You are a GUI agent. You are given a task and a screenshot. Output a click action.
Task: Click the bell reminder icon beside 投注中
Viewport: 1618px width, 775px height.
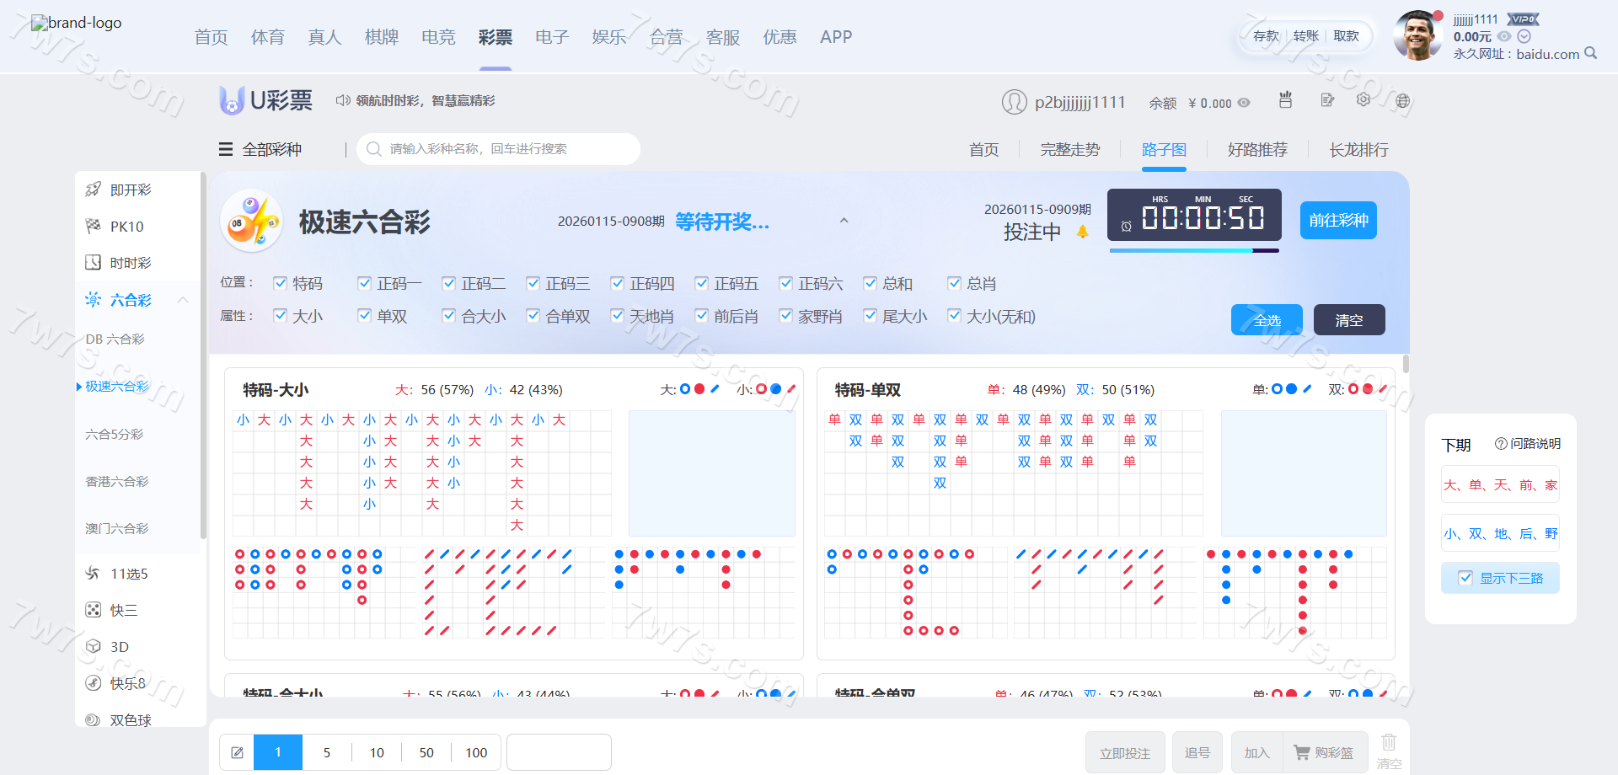pyautogui.click(x=1083, y=232)
